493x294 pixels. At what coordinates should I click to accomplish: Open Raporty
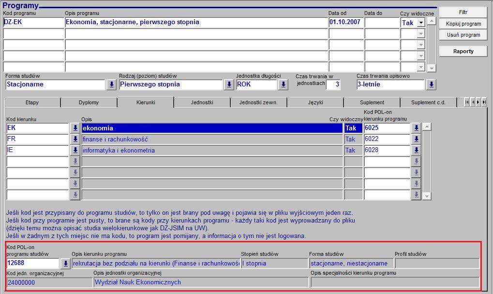coord(463,51)
